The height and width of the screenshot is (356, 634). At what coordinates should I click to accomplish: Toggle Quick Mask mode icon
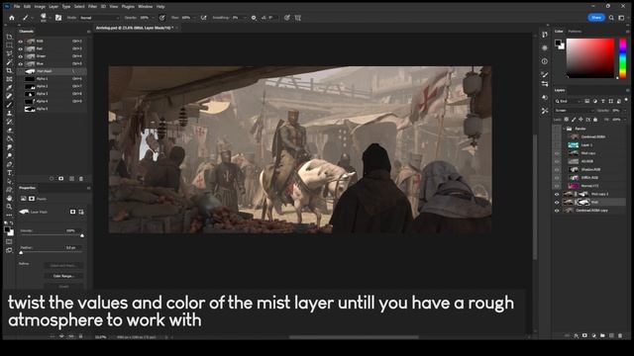click(x=9, y=241)
